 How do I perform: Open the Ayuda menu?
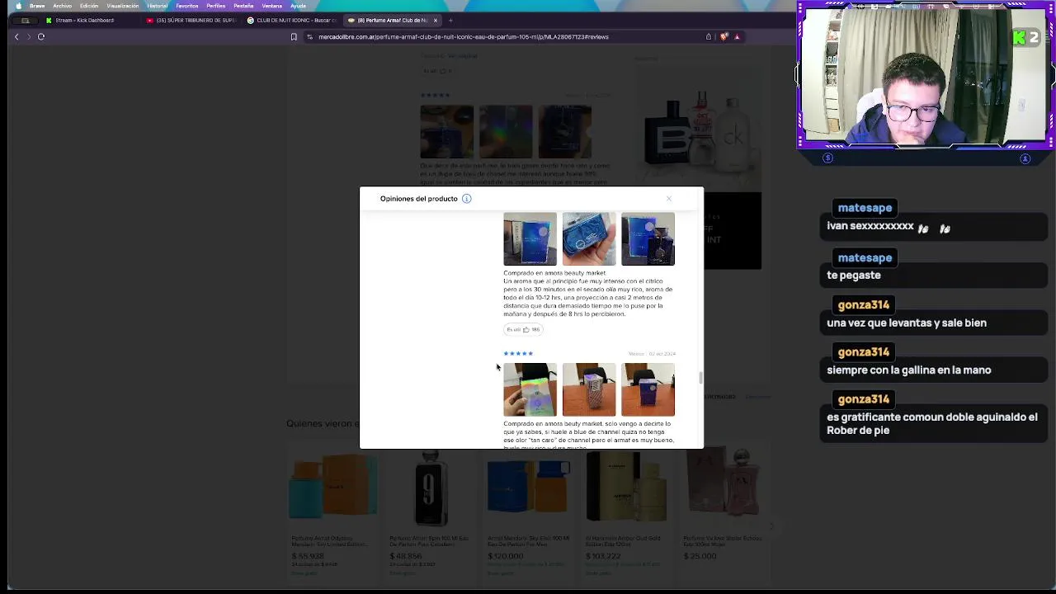click(x=298, y=6)
